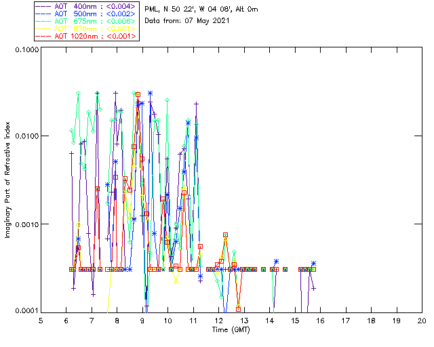Viewport: 434px width, 347px height.
Task: Click the AOT 870nm legend entry
Action: coord(86,28)
